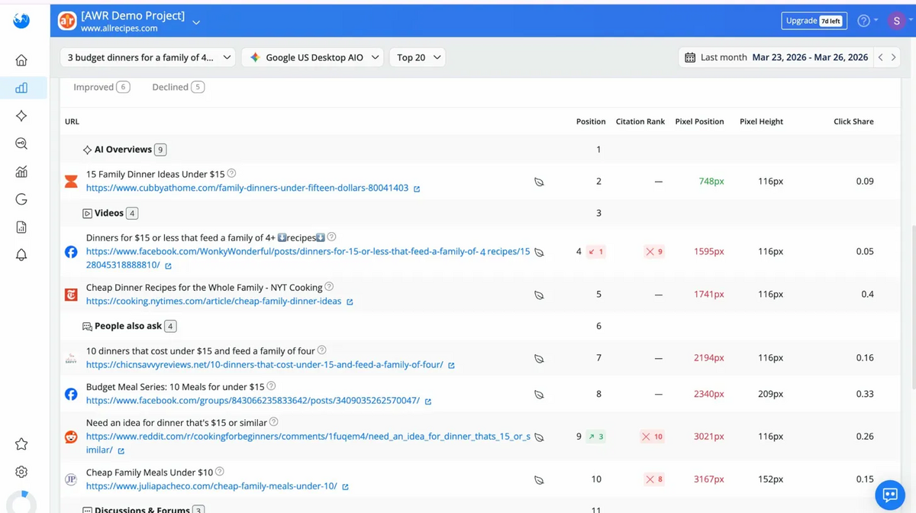Image resolution: width=916 pixels, height=513 pixels.
Task: Go to previous date range arrow
Action: [880, 57]
